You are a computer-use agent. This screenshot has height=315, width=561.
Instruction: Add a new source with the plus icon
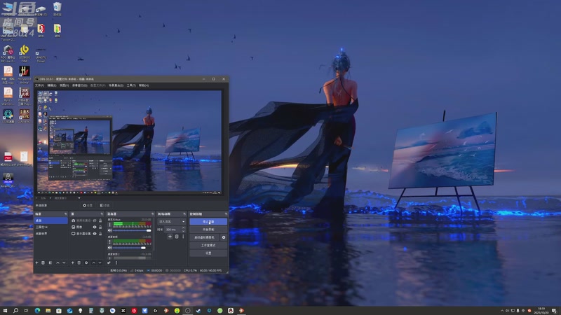[x=73, y=263]
